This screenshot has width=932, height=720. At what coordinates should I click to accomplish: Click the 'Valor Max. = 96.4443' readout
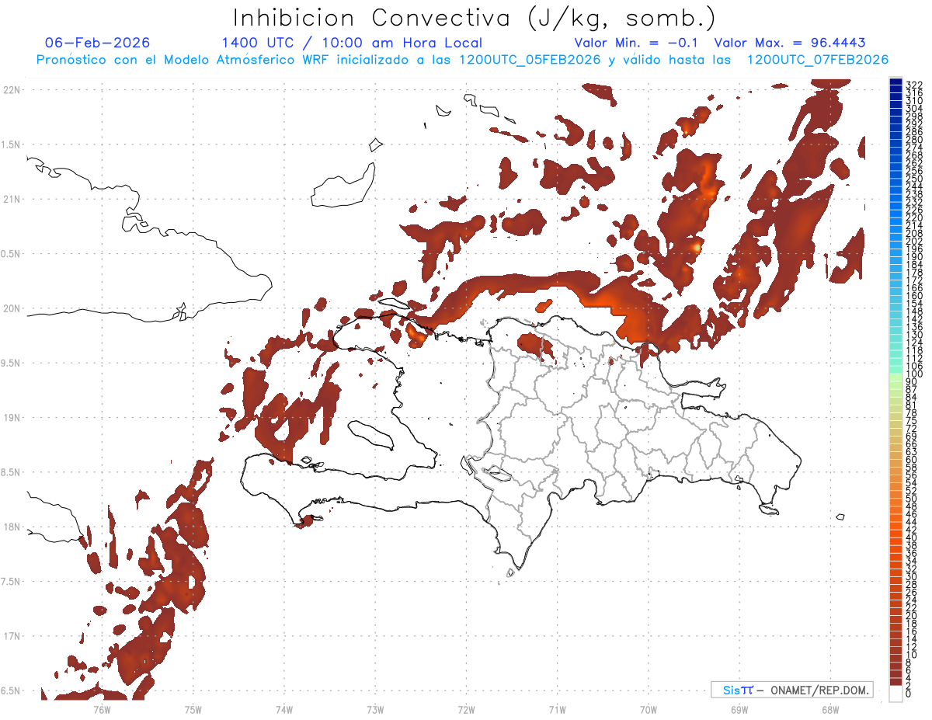point(790,43)
